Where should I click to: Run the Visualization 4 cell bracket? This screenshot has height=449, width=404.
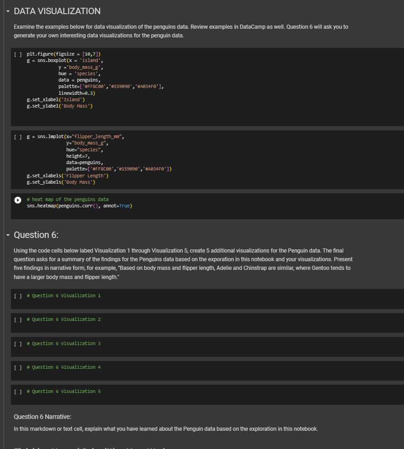tap(18, 368)
